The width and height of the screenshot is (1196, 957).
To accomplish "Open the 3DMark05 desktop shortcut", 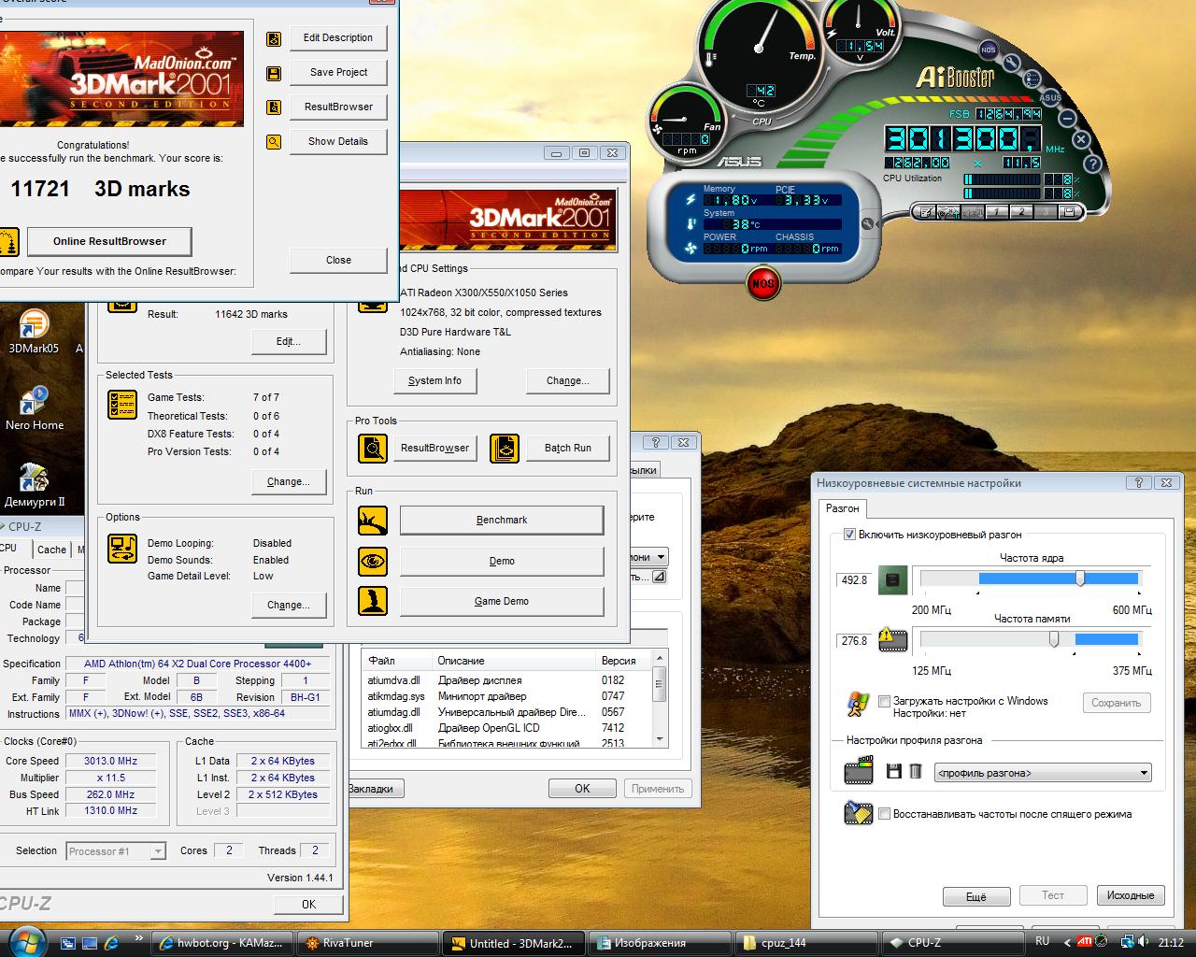I will 34,332.
